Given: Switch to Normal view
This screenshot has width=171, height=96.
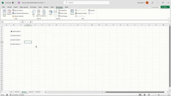Looking at the screenshot, I should click(x=140, y=95).
